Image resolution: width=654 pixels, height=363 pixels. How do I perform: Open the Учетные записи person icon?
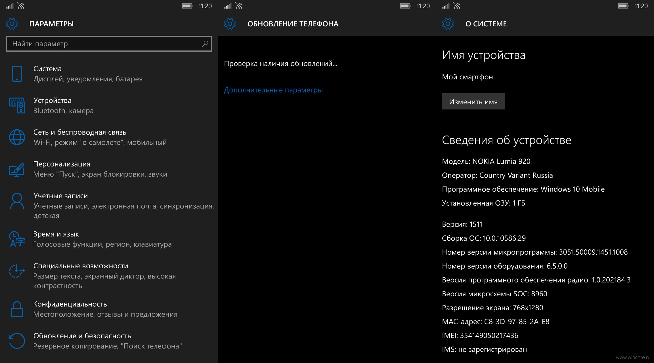coord(17,201)
